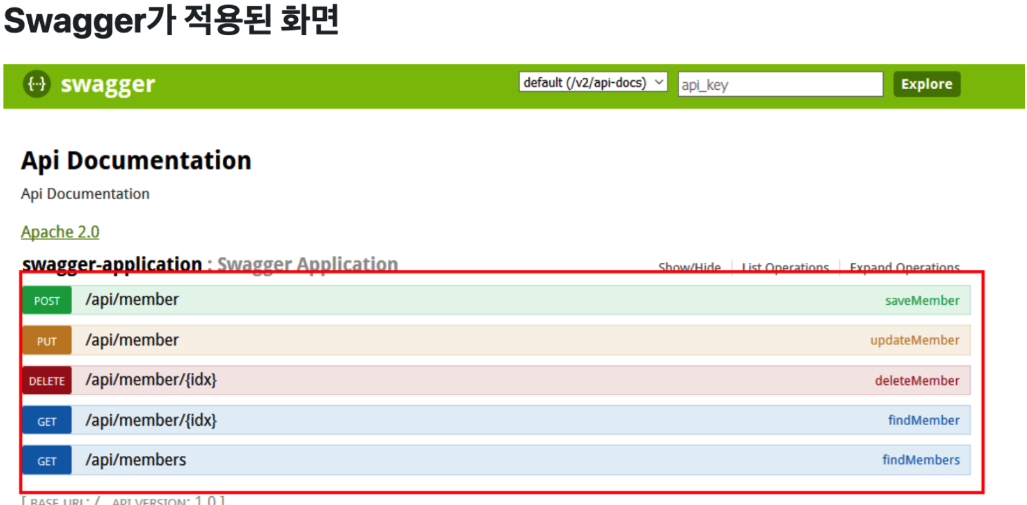This screenshot has width=1027, height=505.
Task: Open the default (/v2/api-docs) dropdown
Action: [x=593, y=82]
